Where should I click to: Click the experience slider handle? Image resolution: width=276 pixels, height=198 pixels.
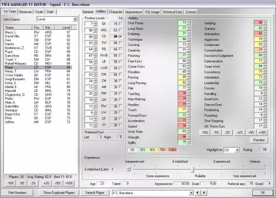[193, 169]
